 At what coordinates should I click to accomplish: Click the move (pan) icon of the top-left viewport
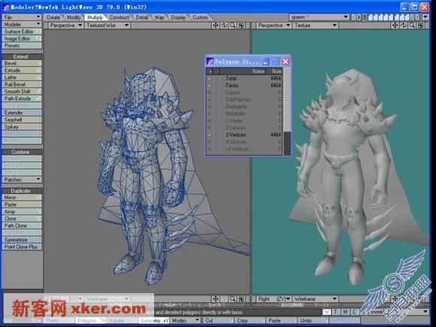click(216, 26)
